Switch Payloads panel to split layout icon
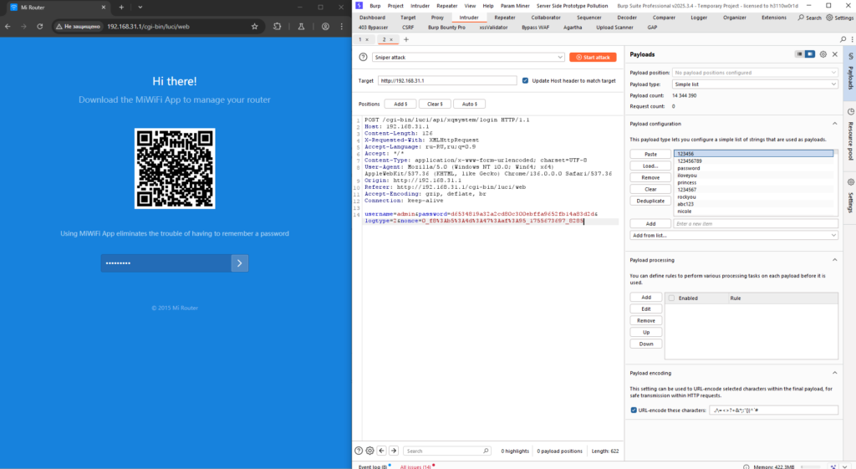This screenshot has height=469, width=856. pos(810,54)
